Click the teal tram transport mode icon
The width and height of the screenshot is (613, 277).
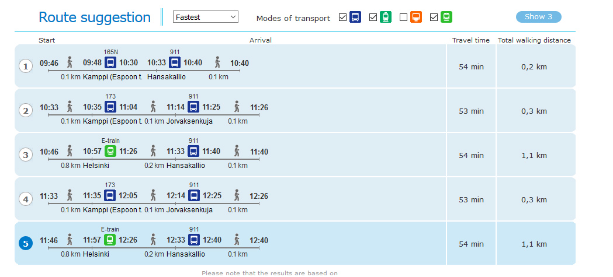[x=386, y=17]
